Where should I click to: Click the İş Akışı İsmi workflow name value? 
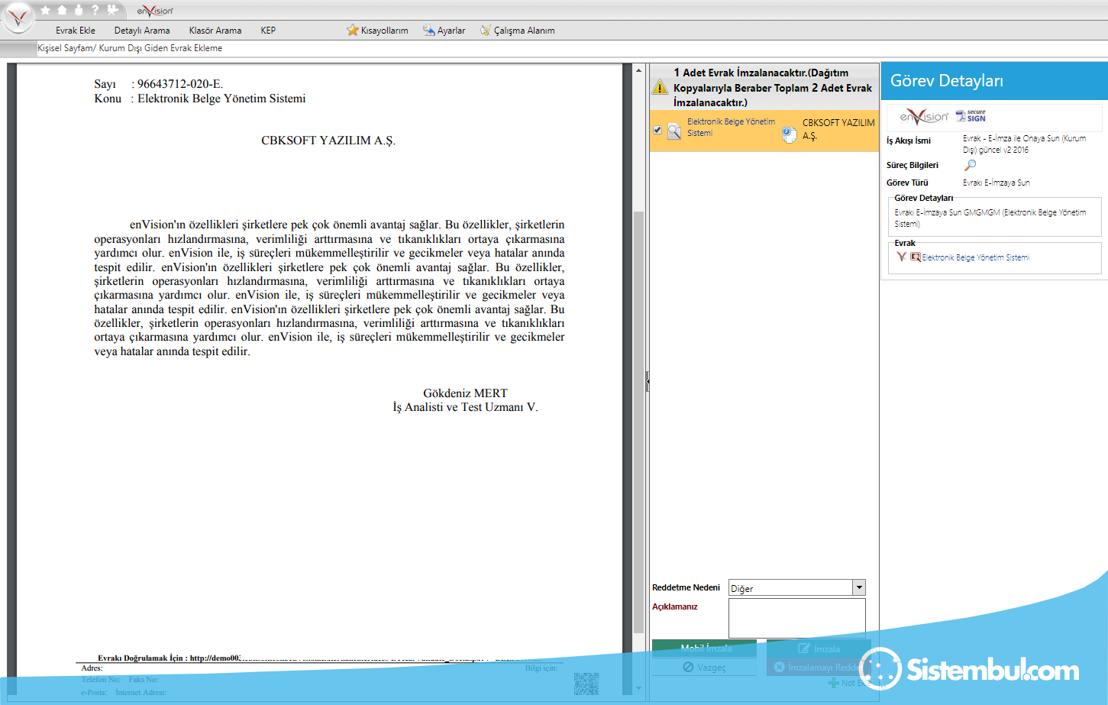[1024, 144]
